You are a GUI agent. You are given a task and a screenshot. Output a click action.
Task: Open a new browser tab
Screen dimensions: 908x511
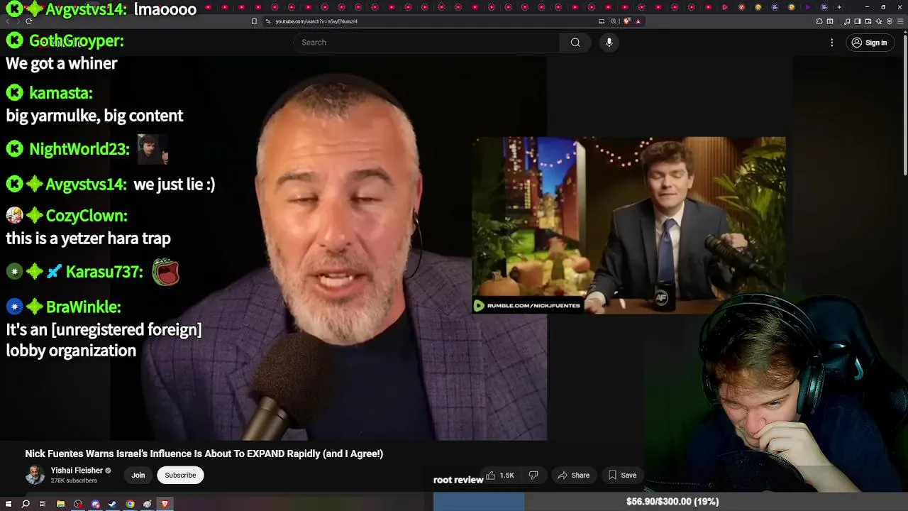tap(839, 7)
